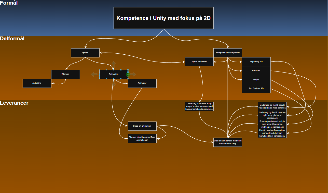Click the left connection arrow beside Animation
The image size is (328, 193).
pyautogui.click(x=94, y=74)
